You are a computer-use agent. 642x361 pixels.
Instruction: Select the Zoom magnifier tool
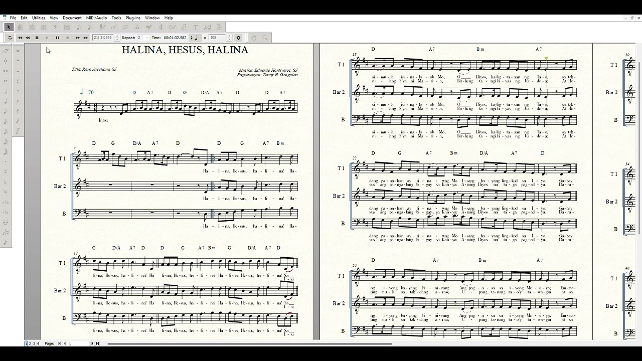(x=265, y=38)
